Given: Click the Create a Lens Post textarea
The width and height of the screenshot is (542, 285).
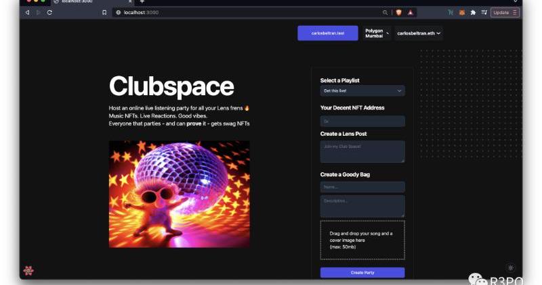Looking at the screenshot, I should (x=362, y=152).
